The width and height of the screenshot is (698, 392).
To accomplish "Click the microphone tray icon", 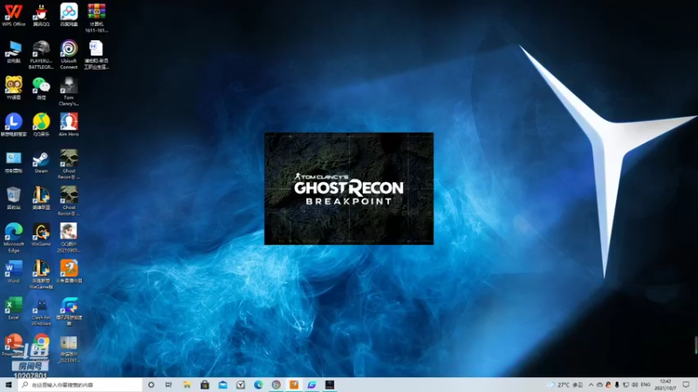I will (x=617, y=385).
